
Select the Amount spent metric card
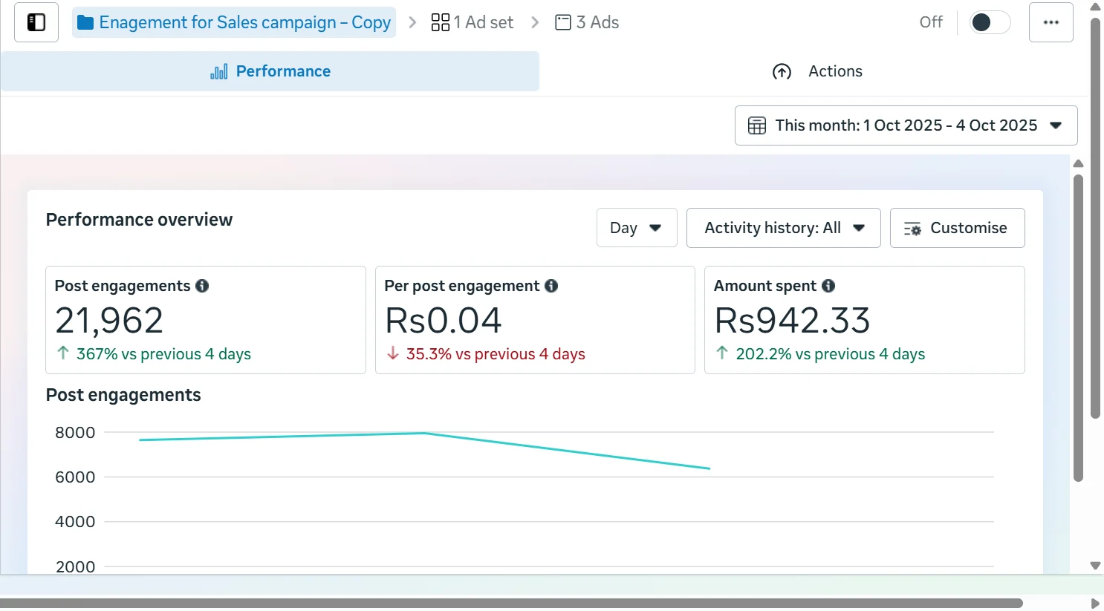pyautogui.click(x=864, y=320)
